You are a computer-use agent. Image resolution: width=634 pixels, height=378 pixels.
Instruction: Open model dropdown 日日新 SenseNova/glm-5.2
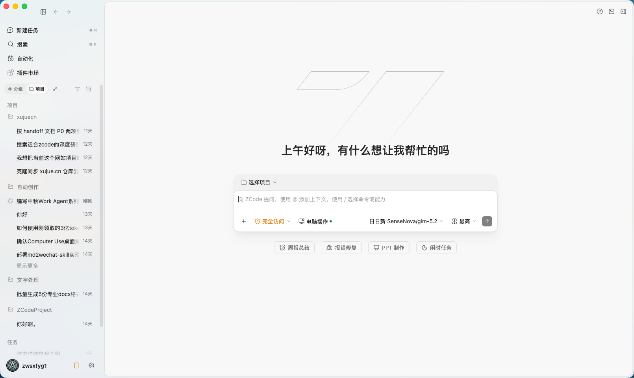coord(406,221)
